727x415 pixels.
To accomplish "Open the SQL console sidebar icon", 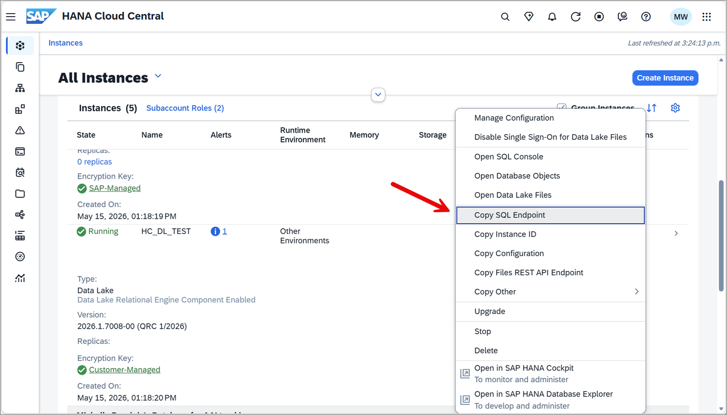I will coord(20,151).
